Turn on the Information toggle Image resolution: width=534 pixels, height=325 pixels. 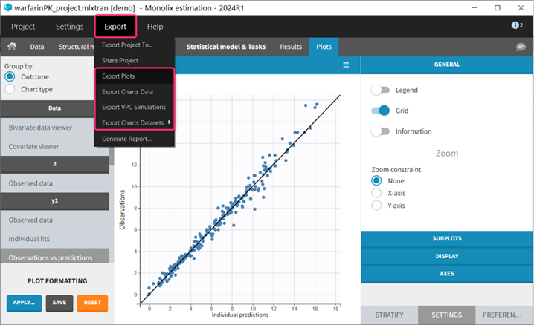click(x=381, y=131)
